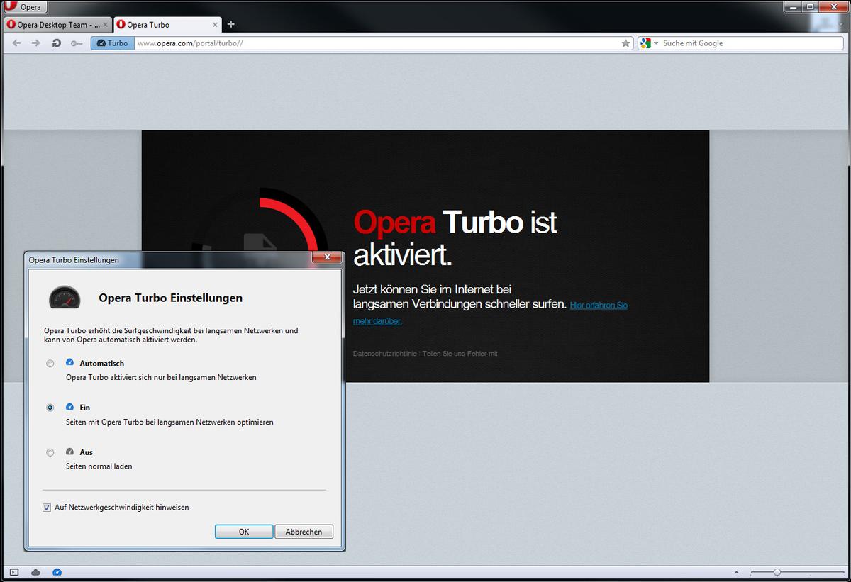Reload the current page

pyautogui.click(x=56, y=43)
